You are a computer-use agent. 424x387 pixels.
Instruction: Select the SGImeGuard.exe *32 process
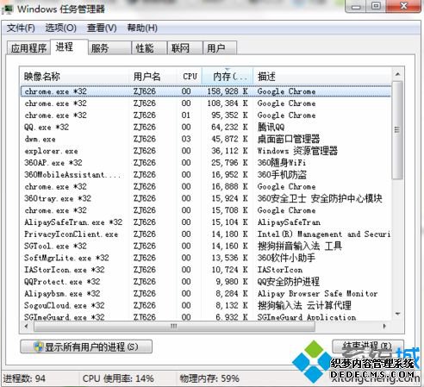(206, 316)
